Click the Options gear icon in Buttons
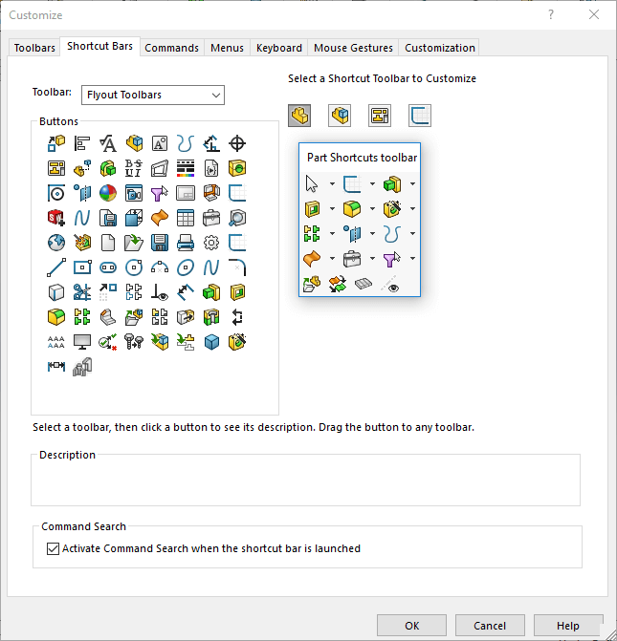This screenshot has width=617, height=641. coord(211,243)
